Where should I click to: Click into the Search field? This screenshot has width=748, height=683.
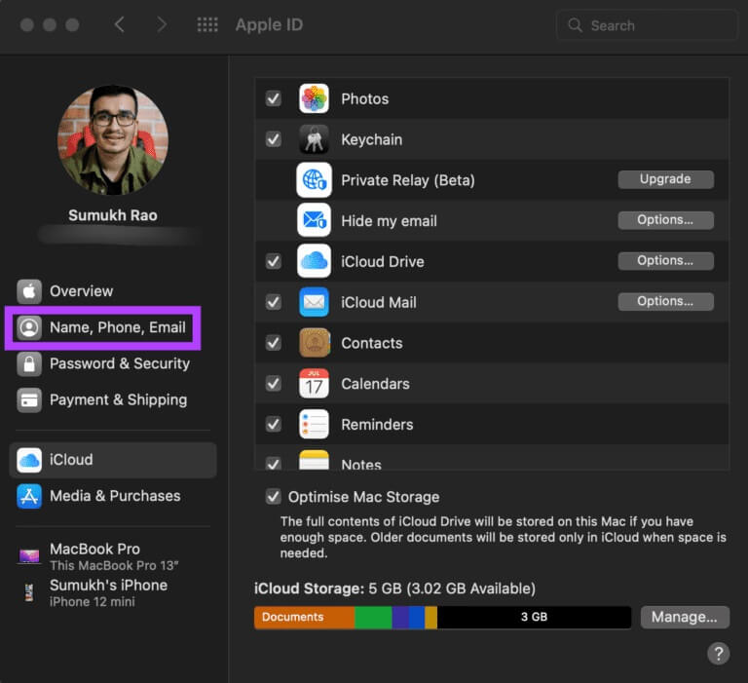(647, 24)
